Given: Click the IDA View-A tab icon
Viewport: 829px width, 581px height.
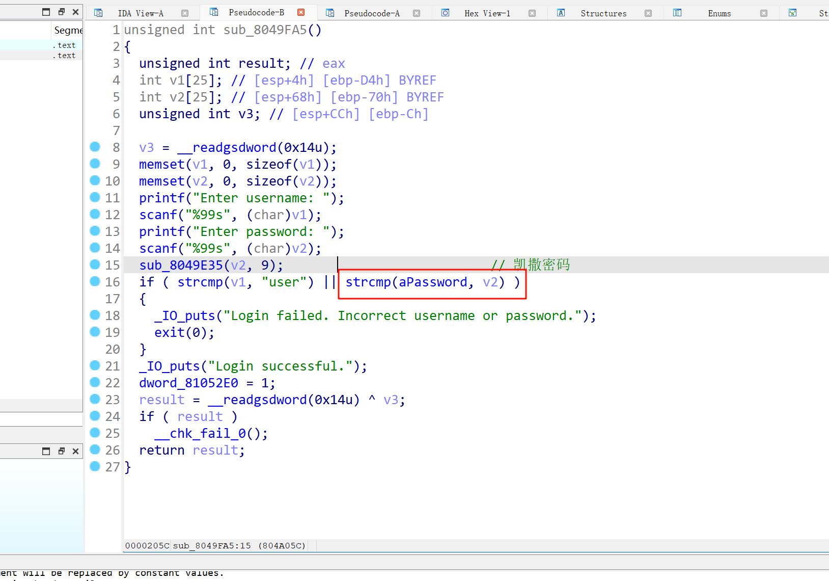Looking at the screenshot, I should [99, 13].
